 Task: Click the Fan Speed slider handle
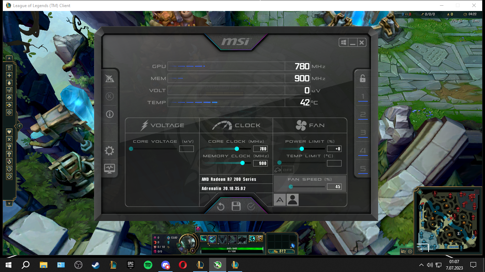(x=291, y=187)
